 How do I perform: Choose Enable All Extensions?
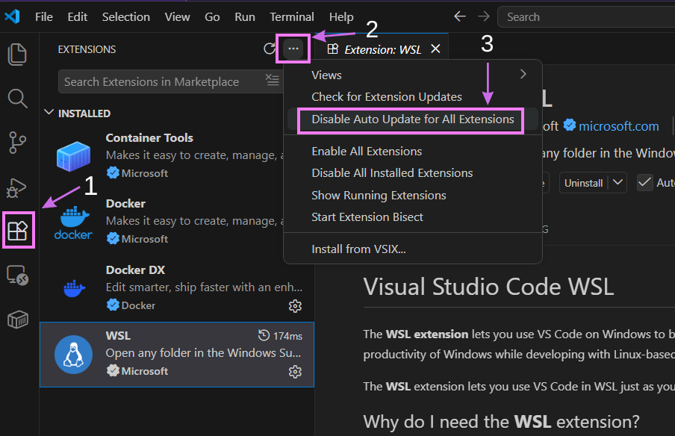click(x=413, y=152)
